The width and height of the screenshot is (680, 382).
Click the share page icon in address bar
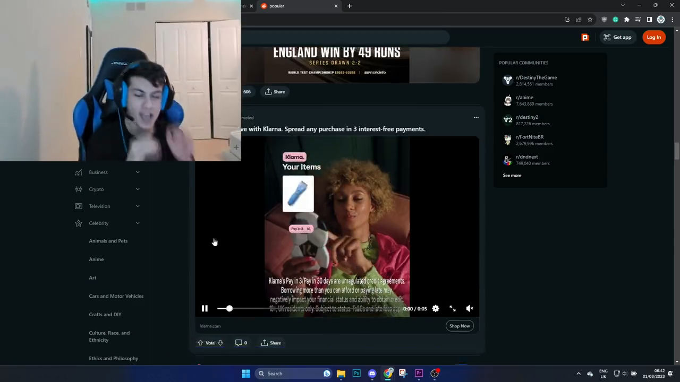579,20
